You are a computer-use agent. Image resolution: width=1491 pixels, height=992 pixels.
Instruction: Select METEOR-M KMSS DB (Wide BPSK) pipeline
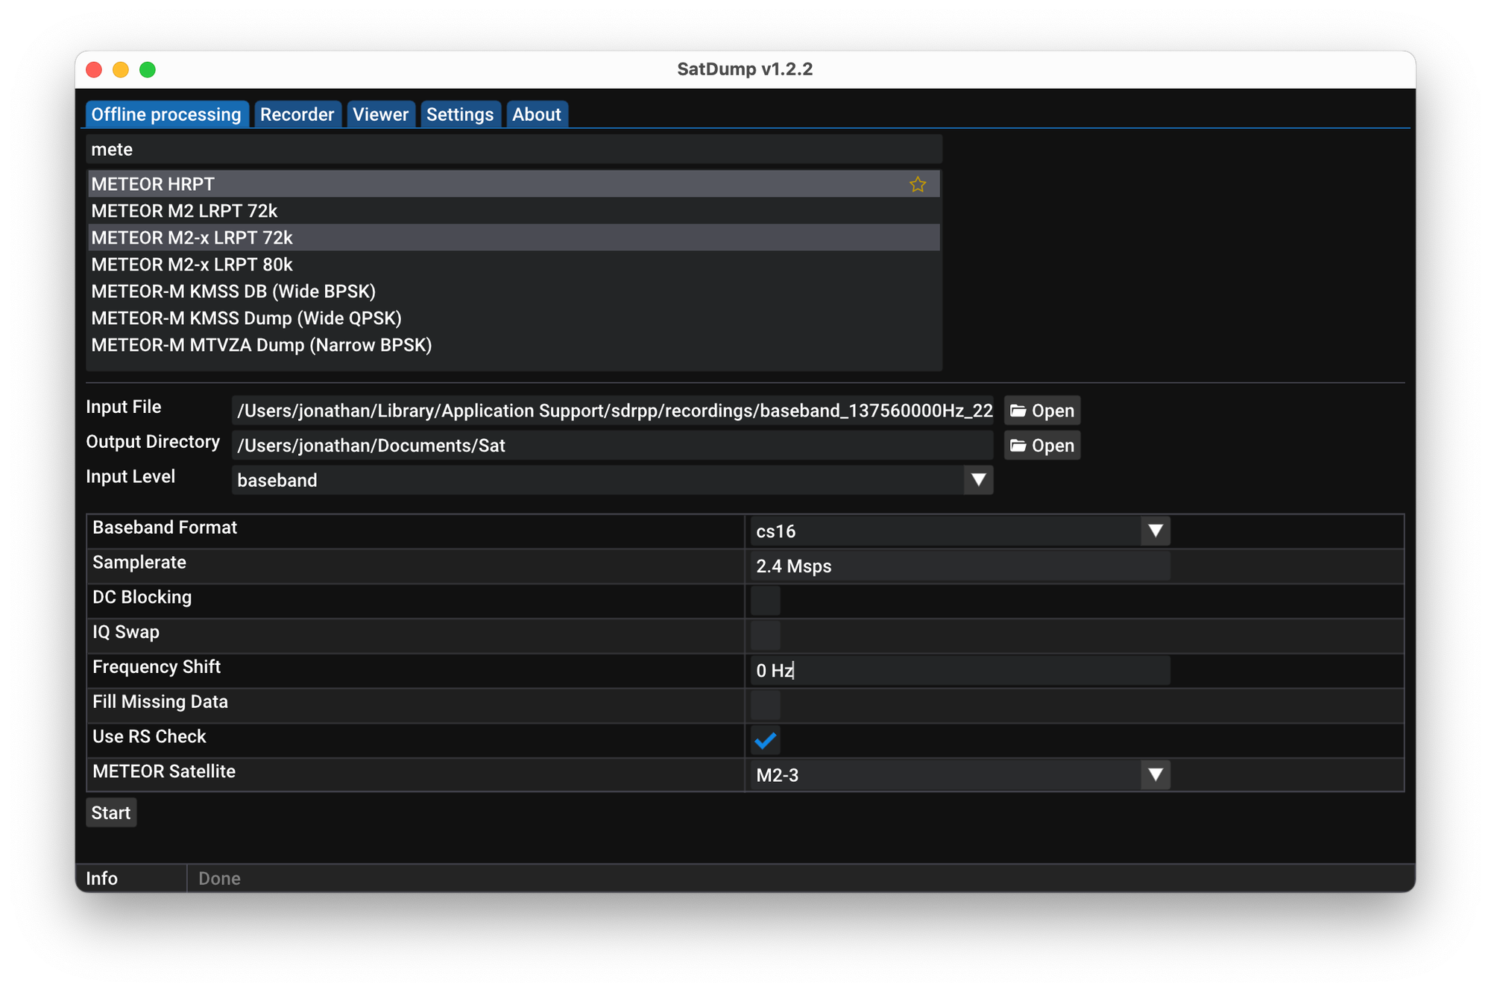point(233,291)
